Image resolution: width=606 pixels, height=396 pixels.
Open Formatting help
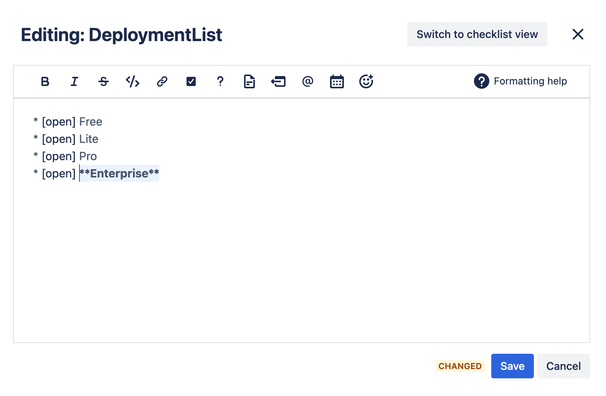click(520, 81)
